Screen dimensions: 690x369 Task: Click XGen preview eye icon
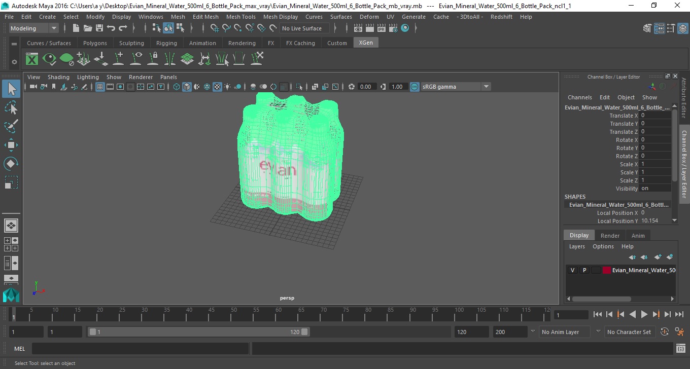tap(49, 59)
